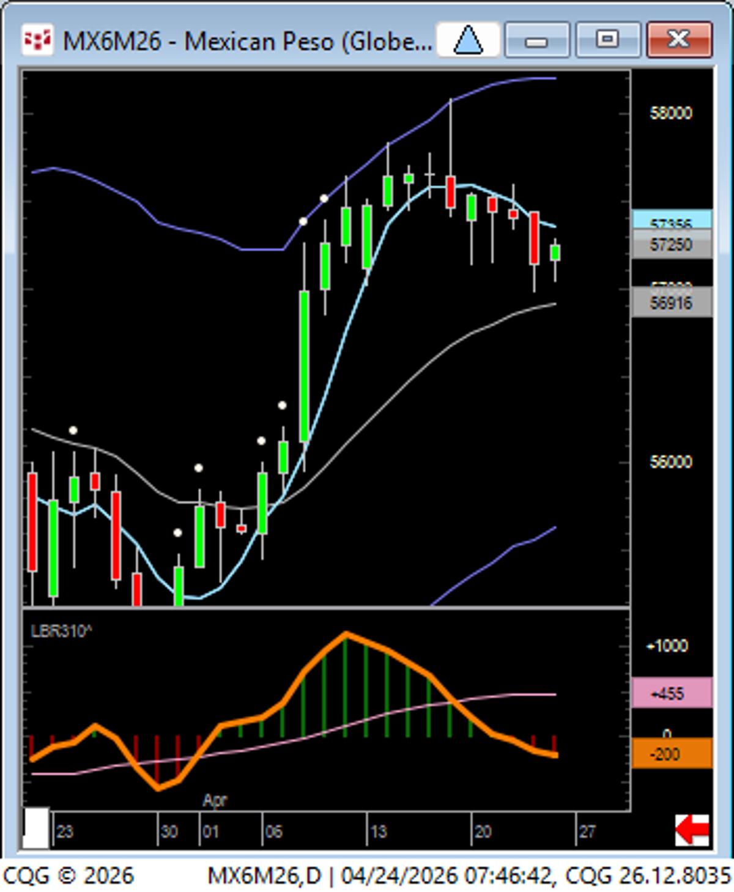Viewport: 734px width, 892px height.
Task: Click the Apr month label
Action: [215, 800]
